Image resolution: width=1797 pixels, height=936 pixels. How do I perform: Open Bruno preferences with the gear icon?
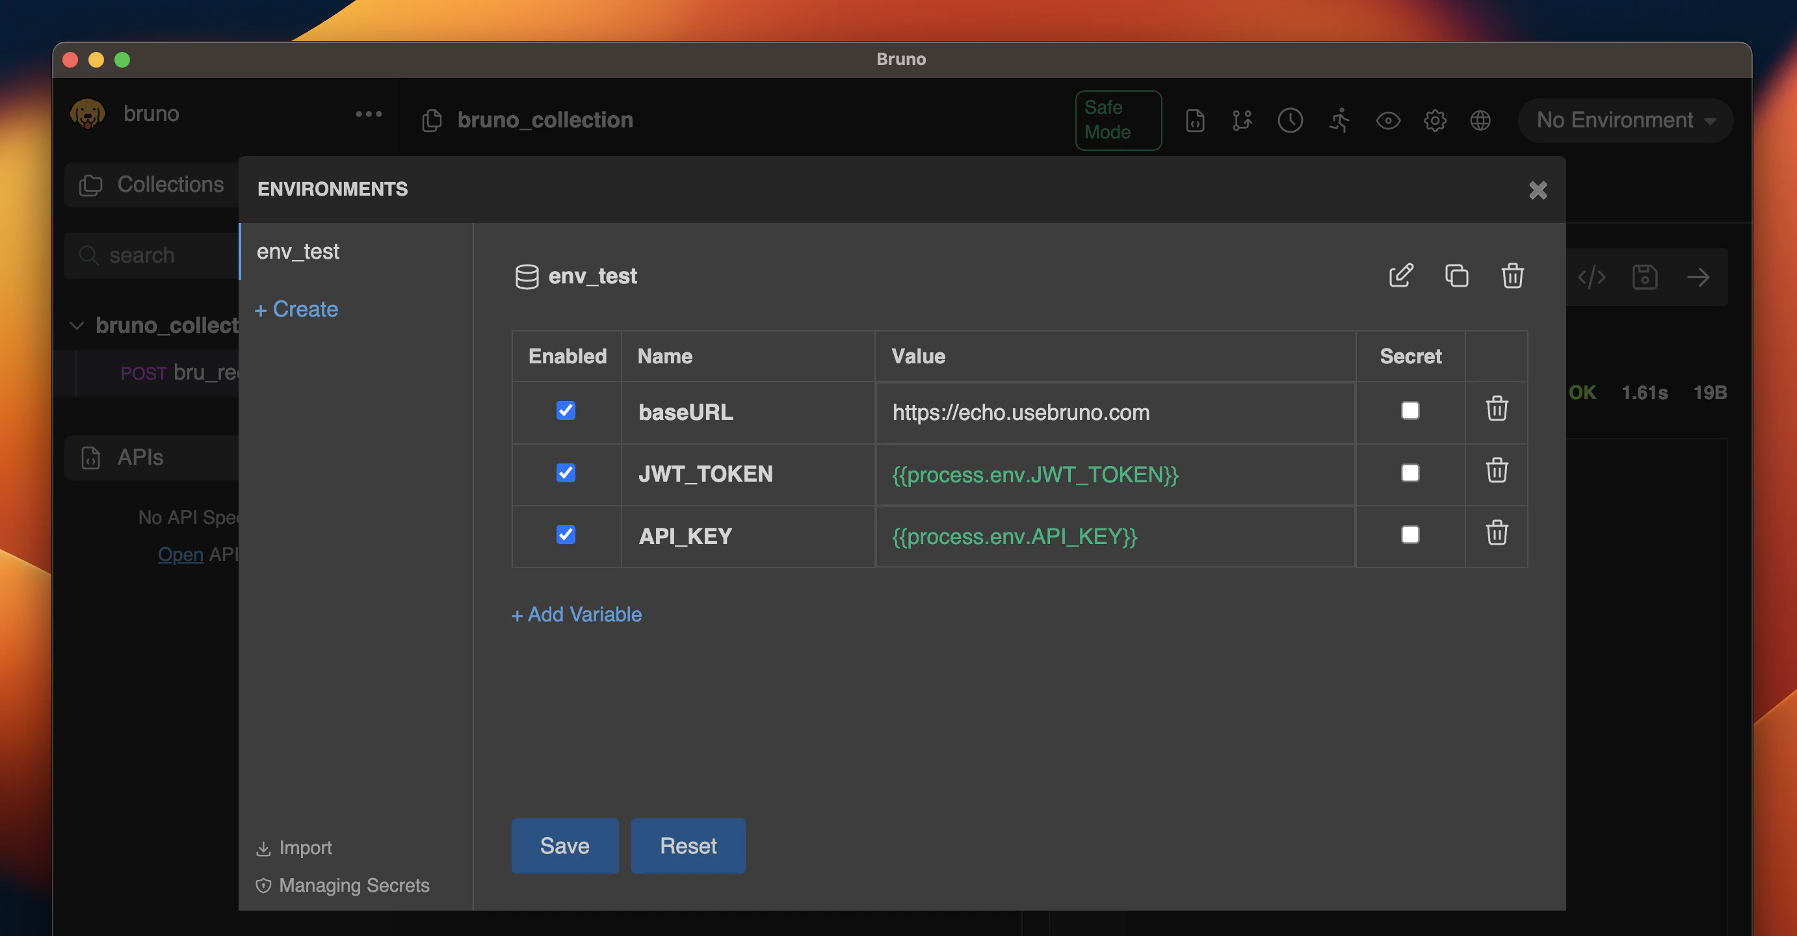1435,121
